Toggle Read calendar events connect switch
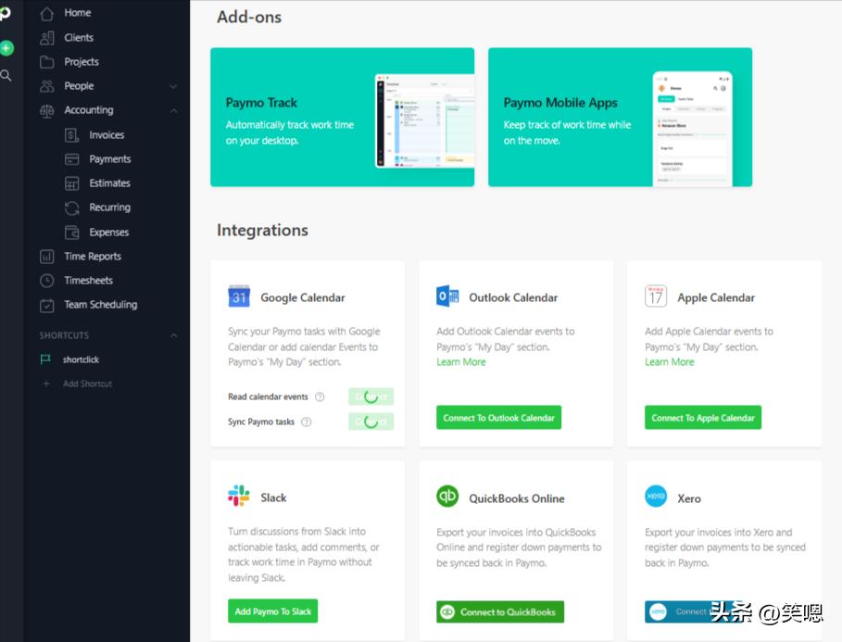Image resolution: width=842 pixels, height=642 pixels. 371,397
